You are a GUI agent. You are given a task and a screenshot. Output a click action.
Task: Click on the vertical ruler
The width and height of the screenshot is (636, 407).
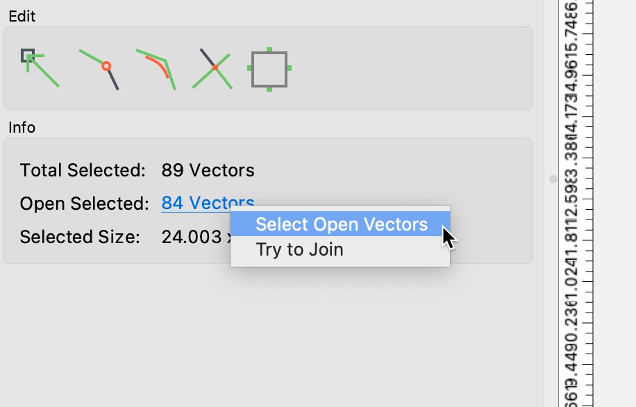tap(576, 203)
